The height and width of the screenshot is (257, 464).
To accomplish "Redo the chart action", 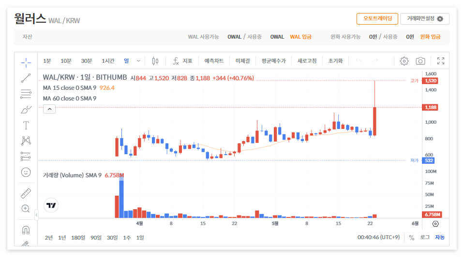I will (374, 60).
